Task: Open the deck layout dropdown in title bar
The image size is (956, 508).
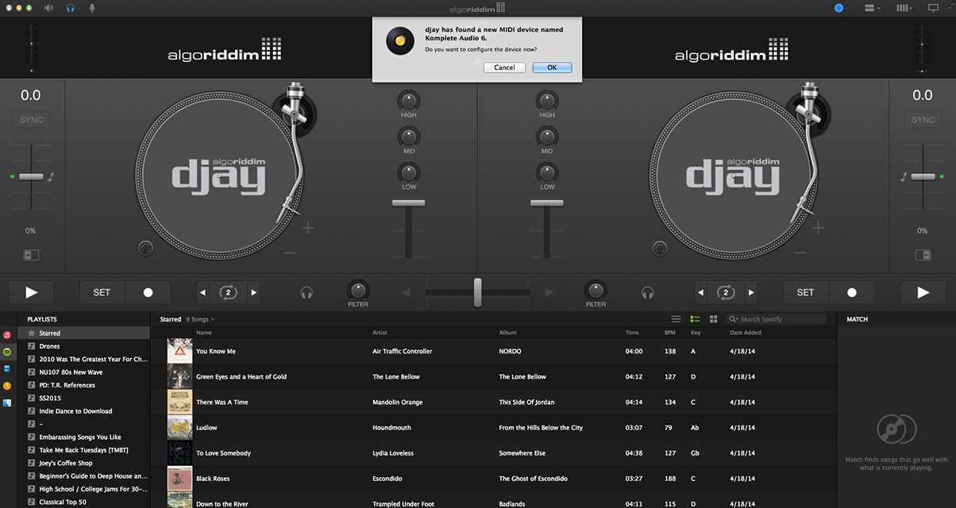Action: click(873, 7)
